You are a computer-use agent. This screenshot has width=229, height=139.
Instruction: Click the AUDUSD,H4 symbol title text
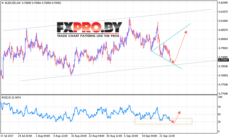pos(12,3)
